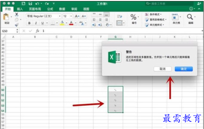
Task: Click the Borders icon
Action: point(53,23)
